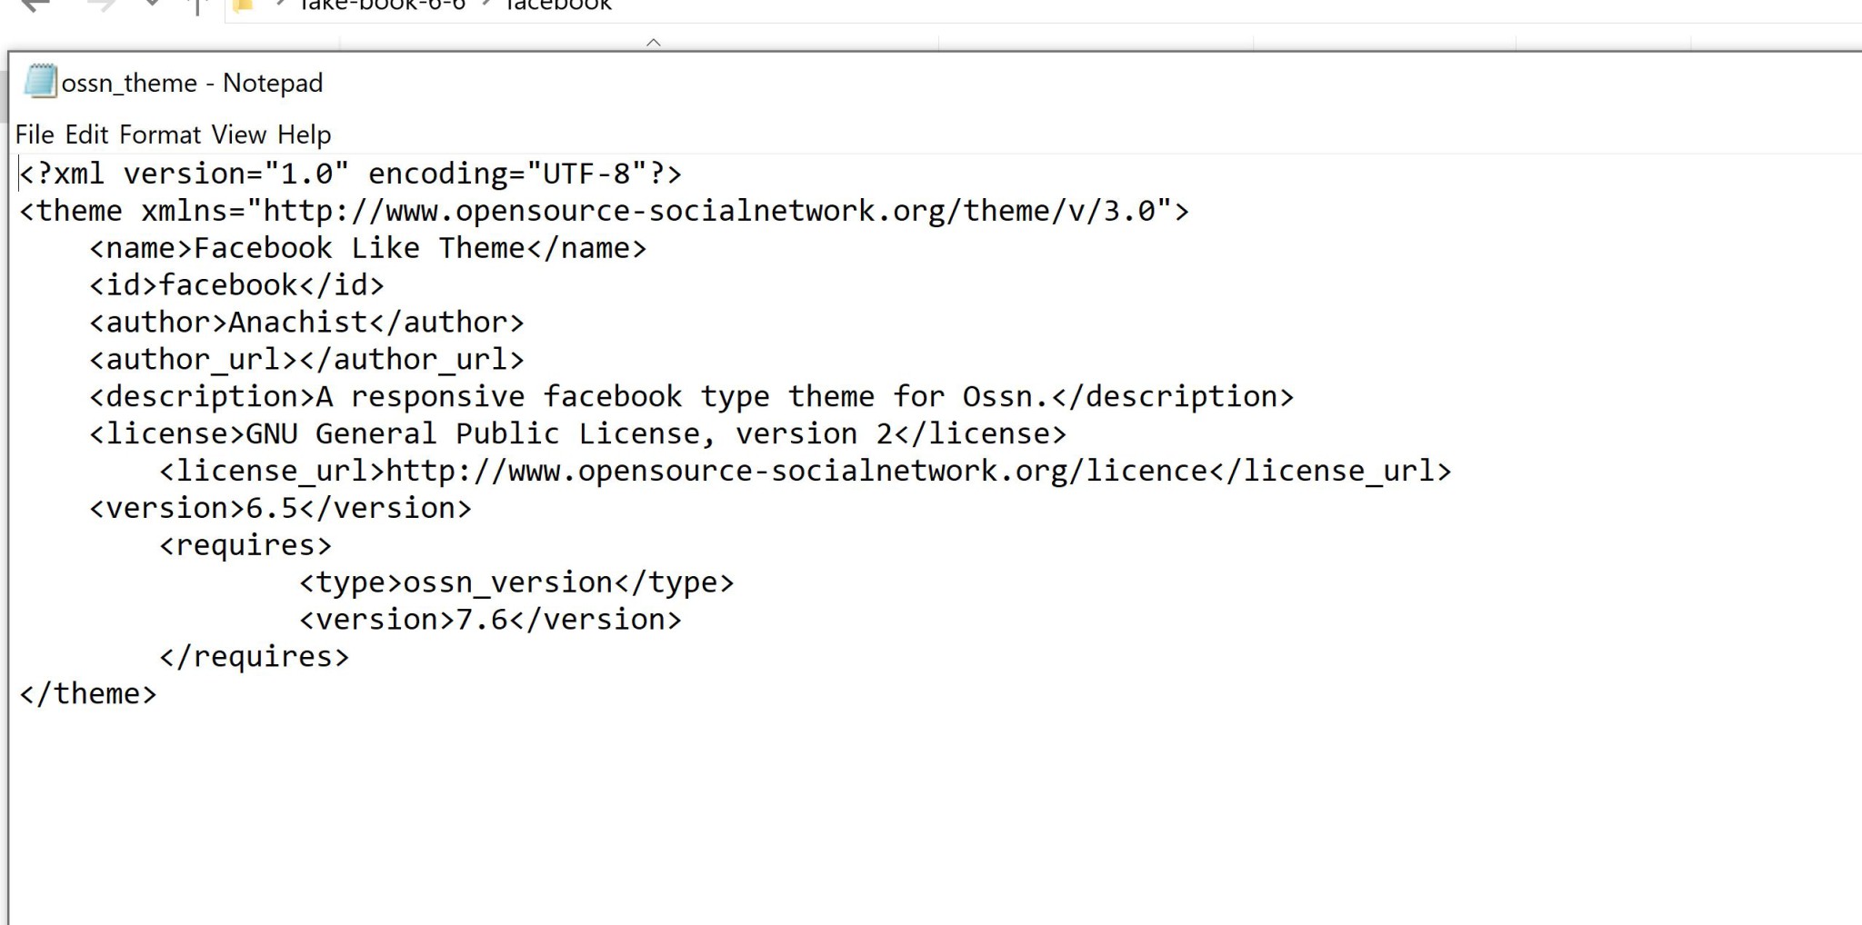The image size is (1862, 925).
Task: Click the Explorer forward arrow
Action: [x=101, y=5]
